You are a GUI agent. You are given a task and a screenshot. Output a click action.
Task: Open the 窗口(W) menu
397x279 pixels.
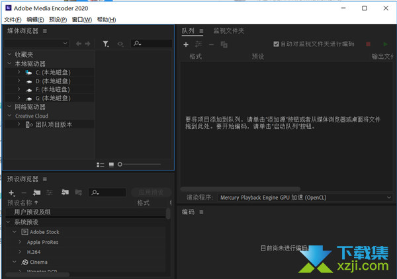click(82, 19)
